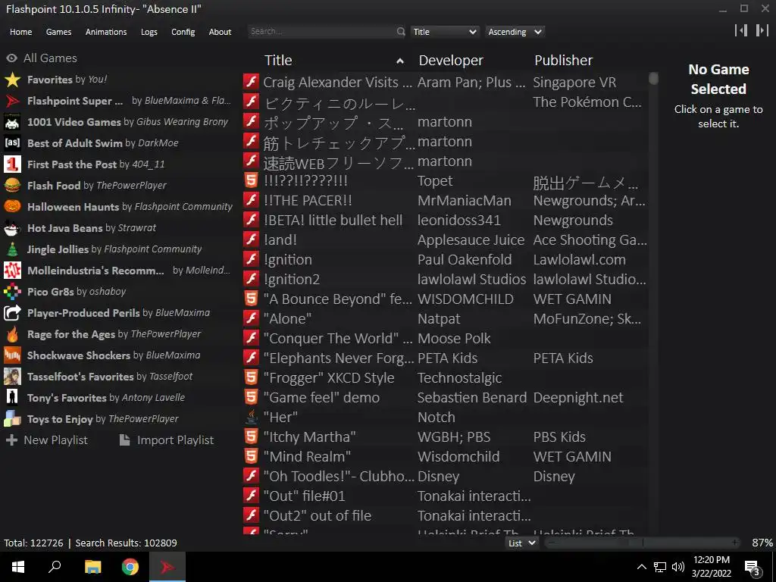
Task: Click the Best of Adult Swim [as] icon
Action: coord(12,143)
